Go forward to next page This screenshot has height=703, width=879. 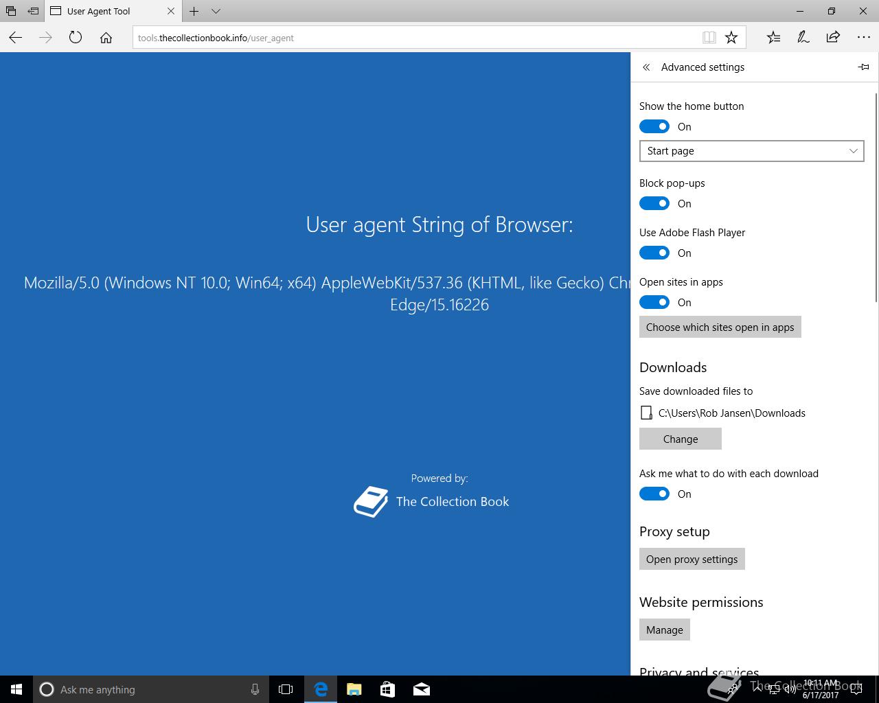click(x=45, y=38)
